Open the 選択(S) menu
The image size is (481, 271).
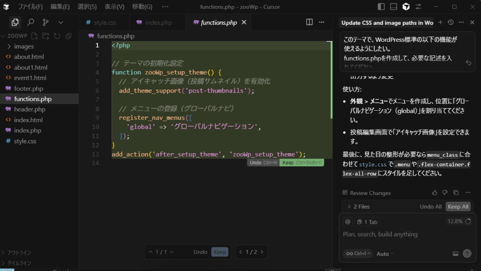[x=87, y=7]
